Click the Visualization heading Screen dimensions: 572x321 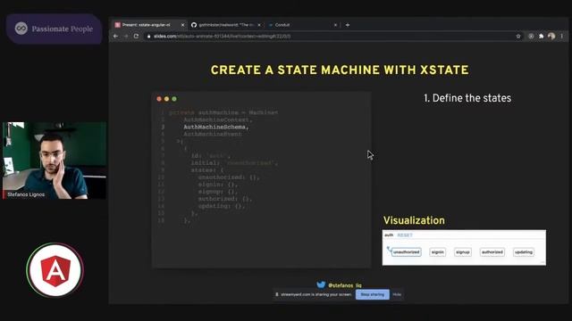(414, 220)
